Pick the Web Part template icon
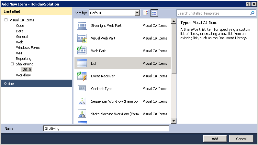This screenshot has width=258, height=145. point(82,51)
